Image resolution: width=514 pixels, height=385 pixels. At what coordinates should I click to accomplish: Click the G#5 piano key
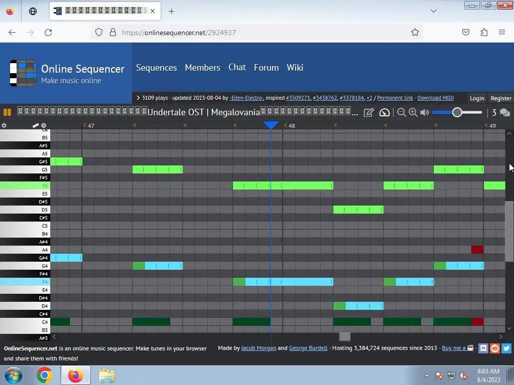25,161
